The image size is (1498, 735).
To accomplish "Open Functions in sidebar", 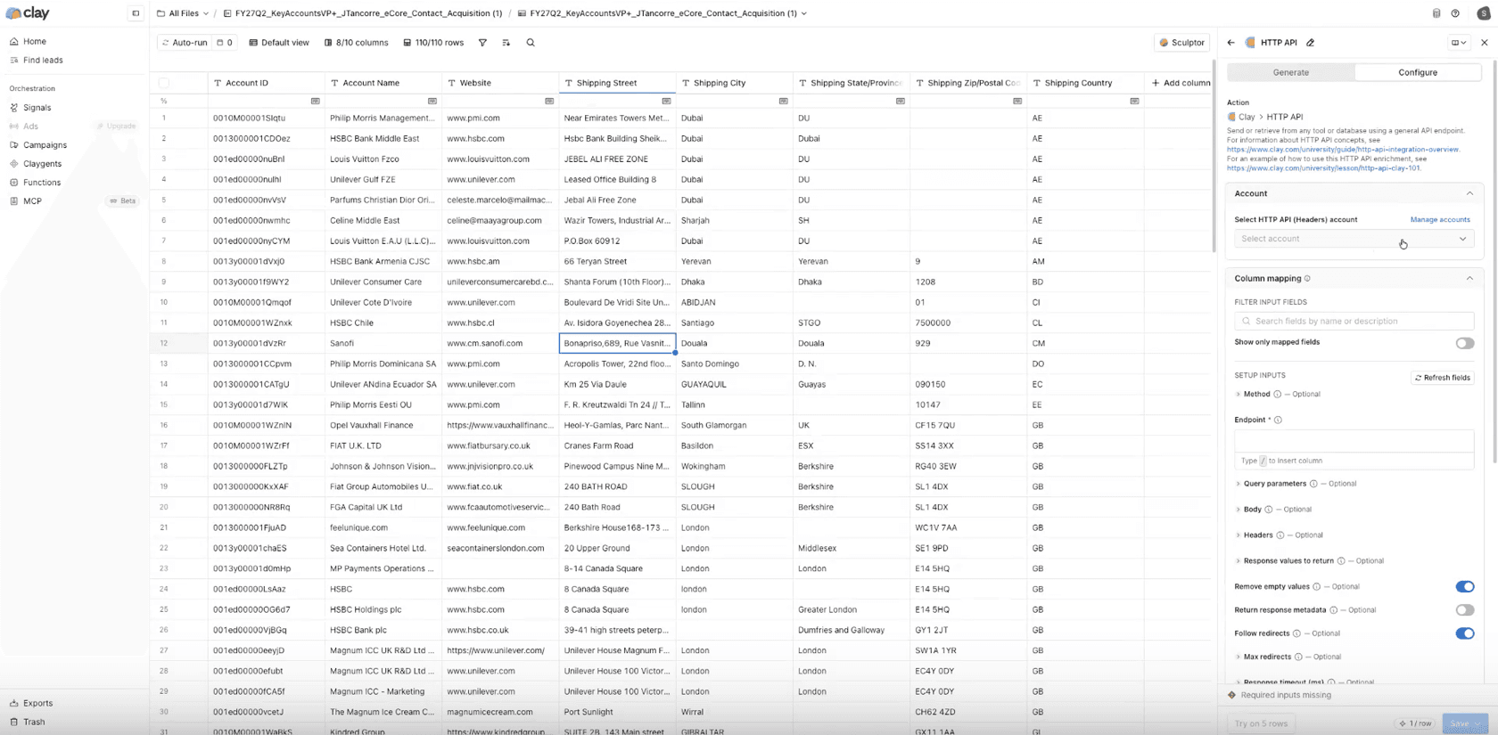I will pyautogui.click(x=41, y=182).
